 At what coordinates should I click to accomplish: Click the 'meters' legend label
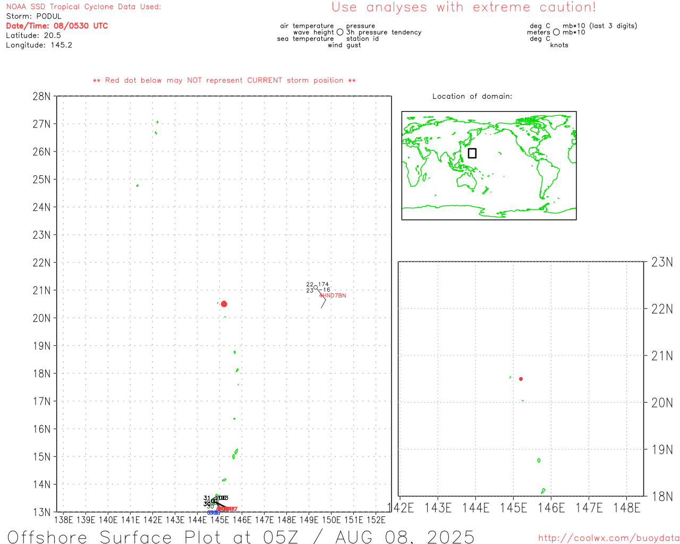click(539, 32)
